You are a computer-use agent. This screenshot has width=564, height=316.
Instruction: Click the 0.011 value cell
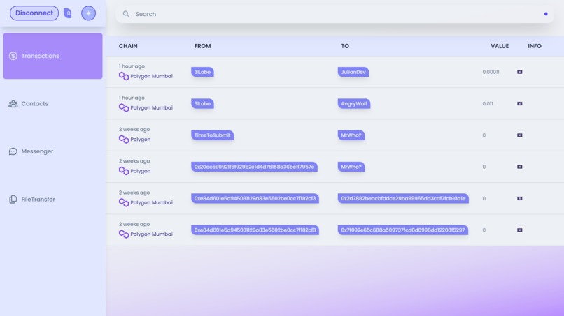(488, 104)
